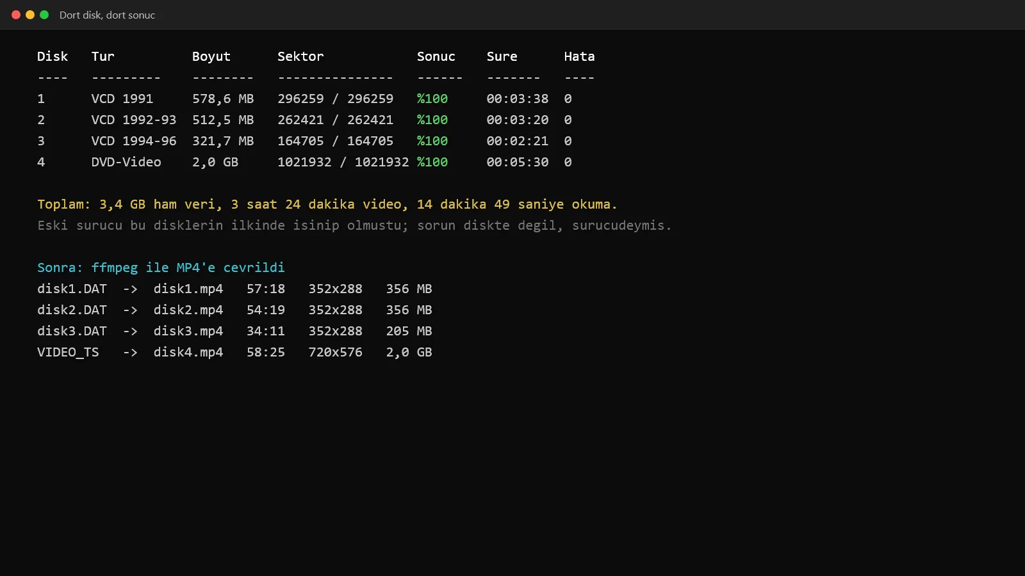This screenshot has width=1025, height=576.
Task: Maximize the window using green button
Action: (44, 15)
